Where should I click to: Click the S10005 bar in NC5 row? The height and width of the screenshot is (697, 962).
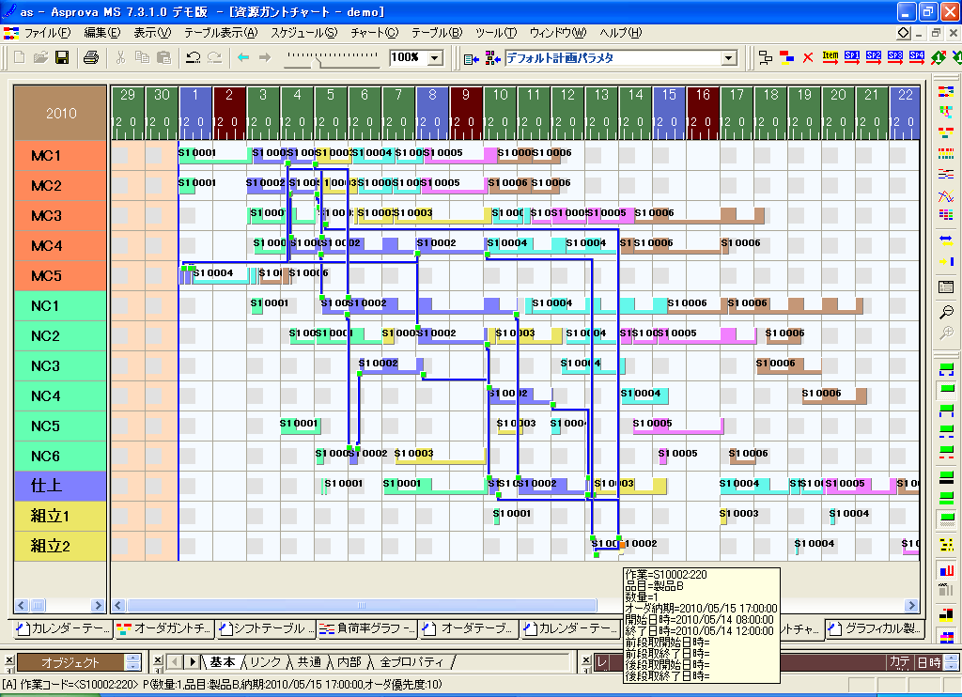(678, 426)
